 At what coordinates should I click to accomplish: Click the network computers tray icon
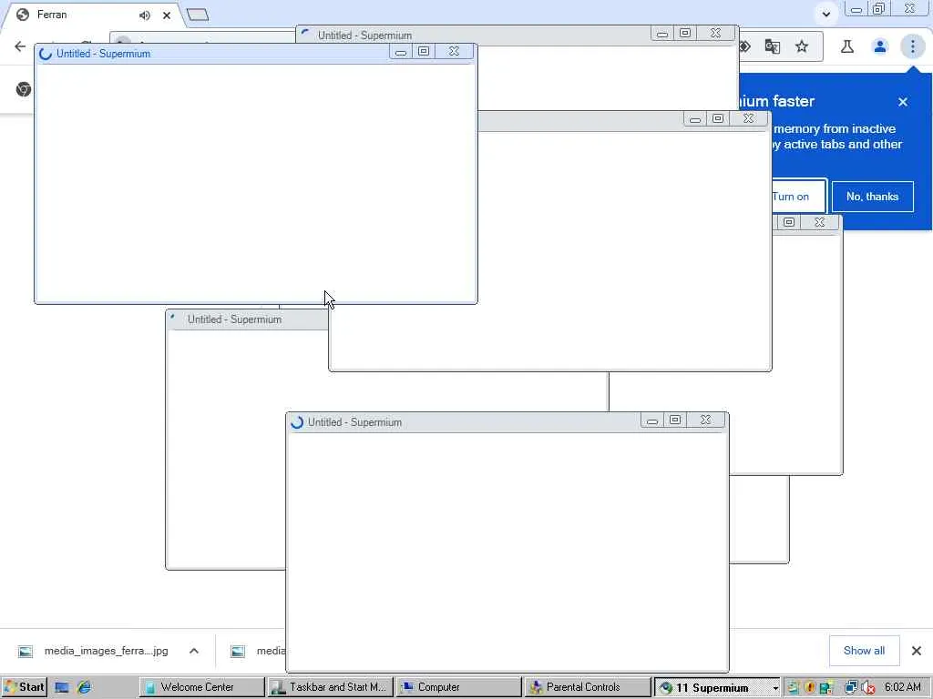tap(851, 688)
